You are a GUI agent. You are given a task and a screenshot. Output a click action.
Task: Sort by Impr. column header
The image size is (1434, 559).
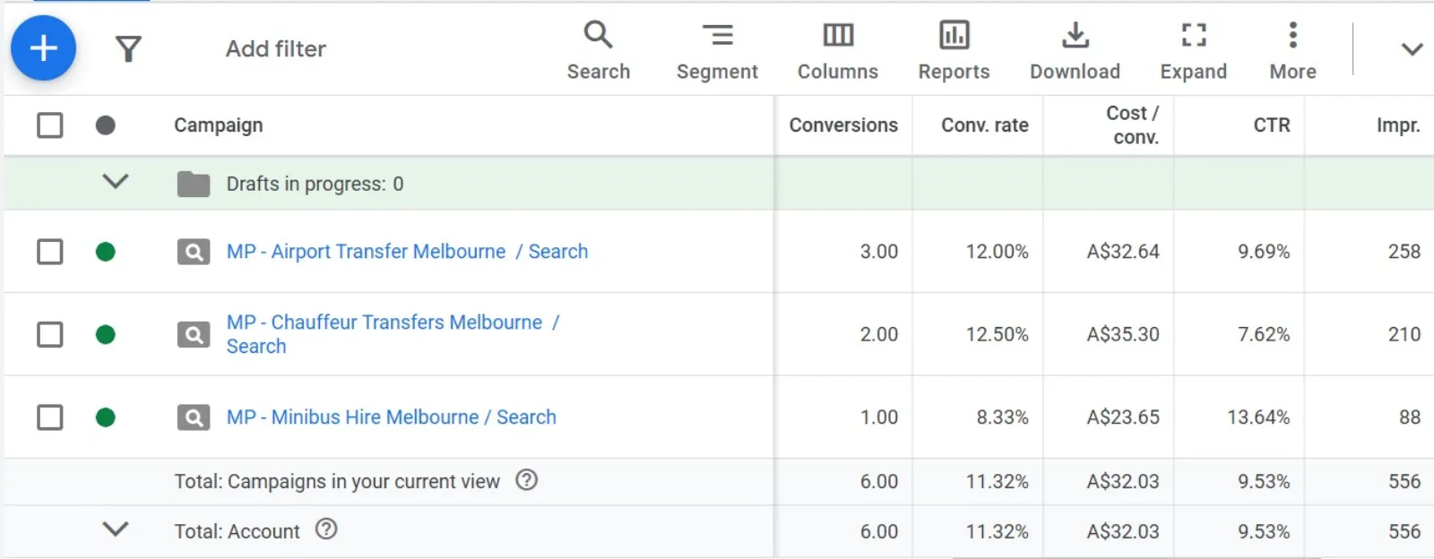(1398, 125)
